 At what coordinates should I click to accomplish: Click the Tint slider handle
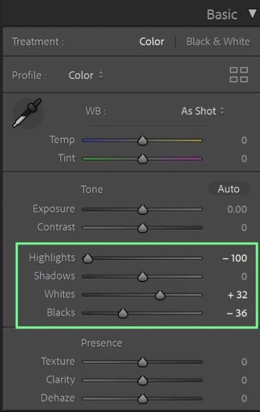[x=142, y=159]
